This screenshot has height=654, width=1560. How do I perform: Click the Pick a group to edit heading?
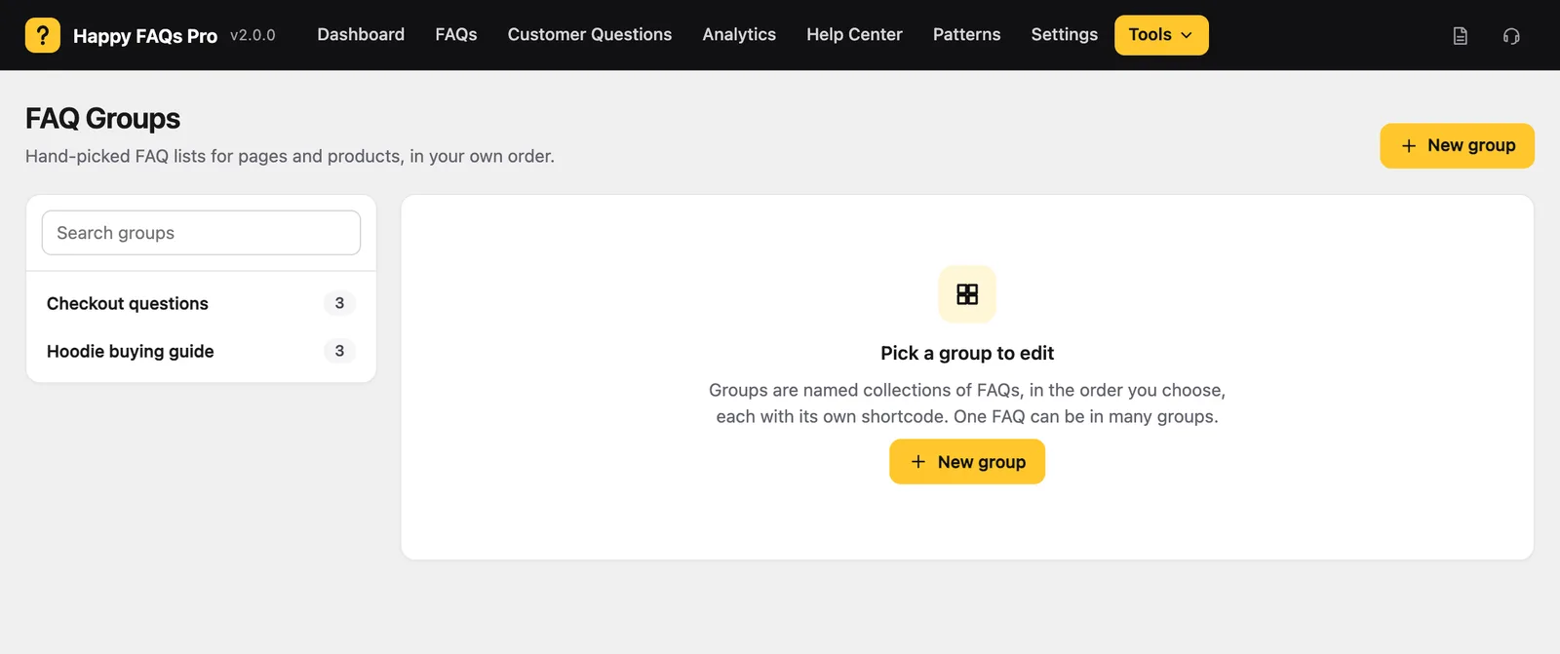967,353
